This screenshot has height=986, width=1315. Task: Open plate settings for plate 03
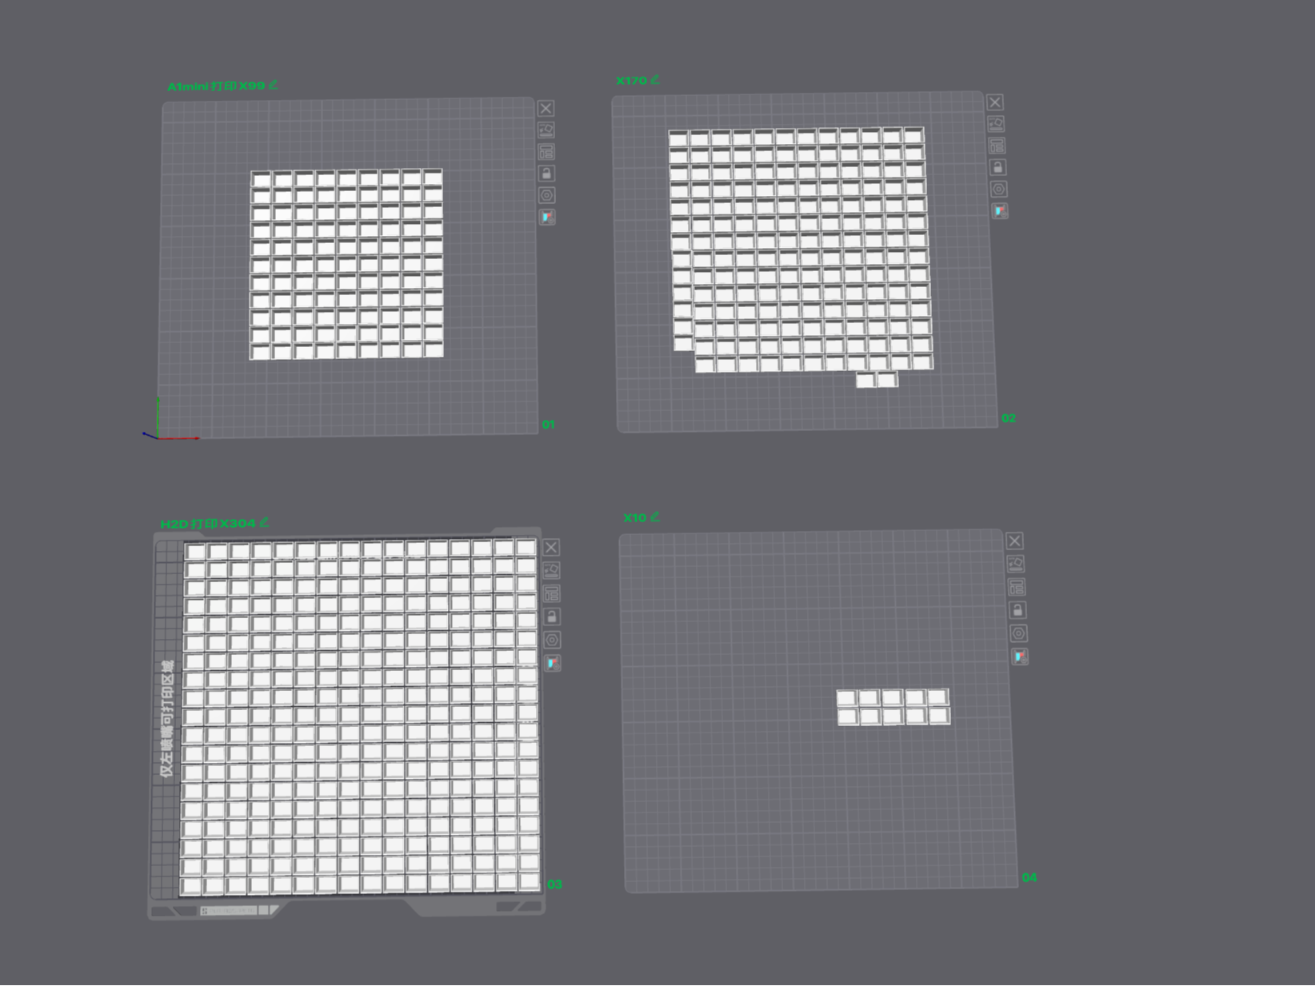(552, 640)
